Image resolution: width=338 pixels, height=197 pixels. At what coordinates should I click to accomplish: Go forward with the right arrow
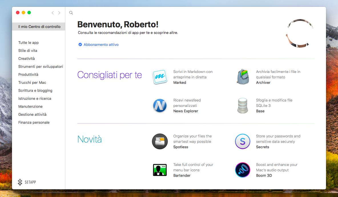(x=59, y=13)
